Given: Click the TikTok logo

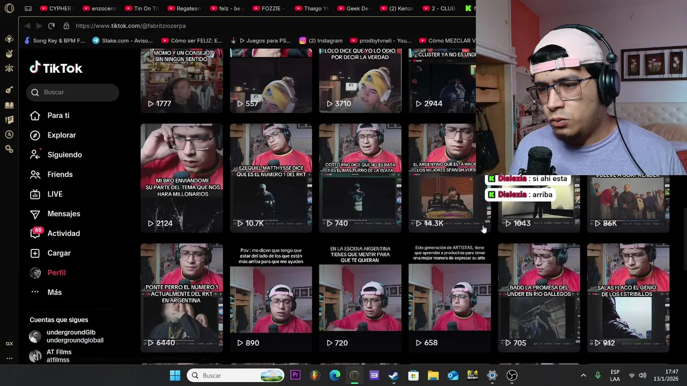Looking at the screenshot, I should pyautogui.click(x=56, y=68).
